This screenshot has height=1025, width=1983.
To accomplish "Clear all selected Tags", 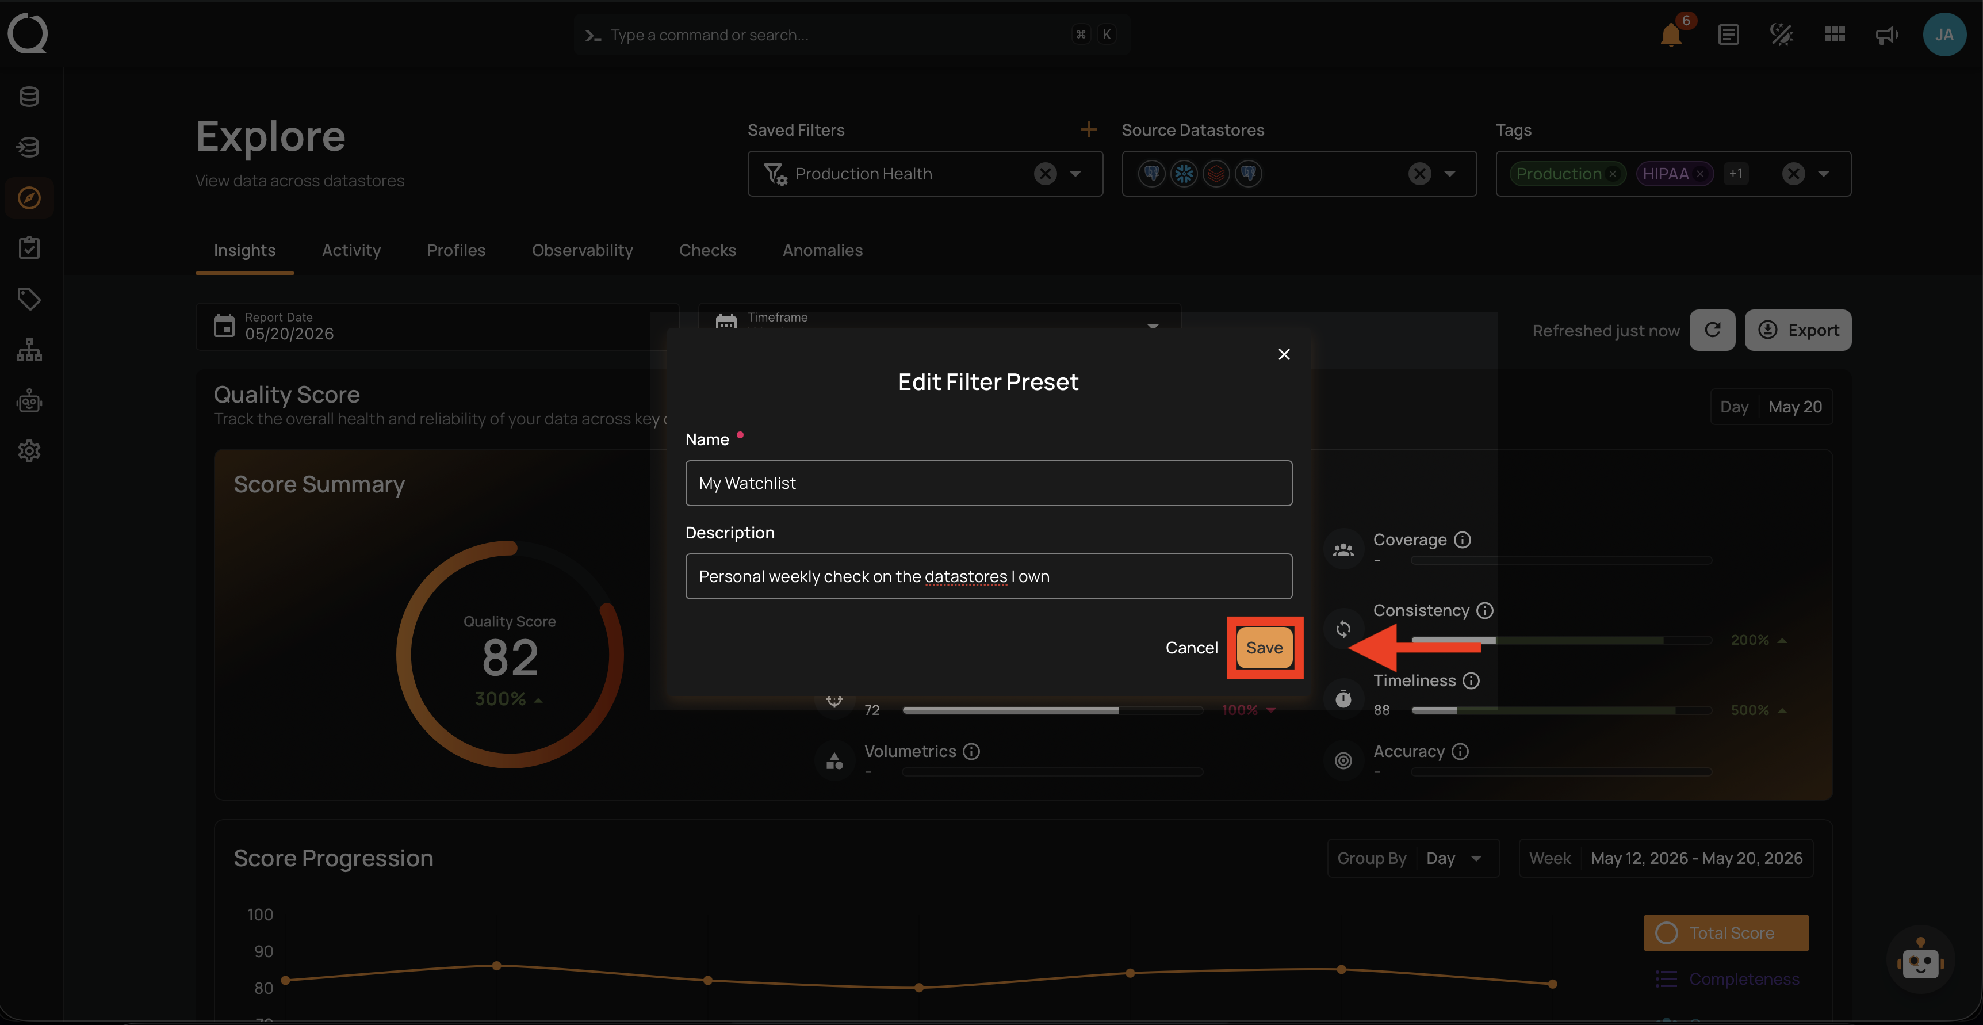I will (1793, 174).
